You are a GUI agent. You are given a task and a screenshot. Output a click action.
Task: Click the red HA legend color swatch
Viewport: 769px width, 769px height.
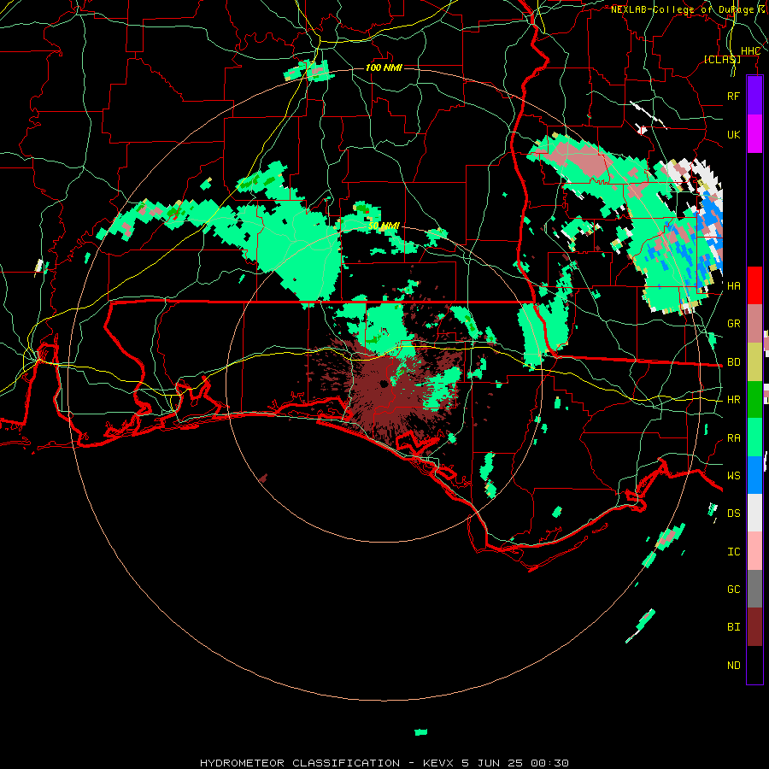tap(754, 285)
